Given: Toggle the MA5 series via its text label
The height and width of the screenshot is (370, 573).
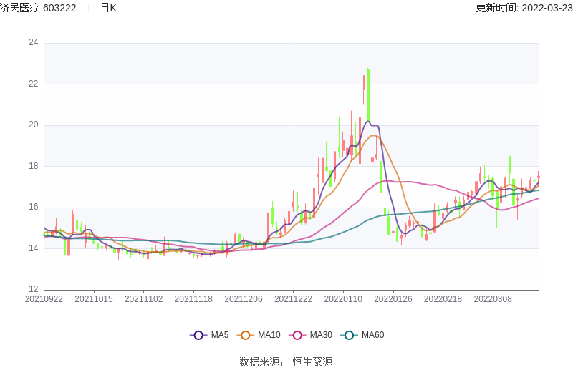Looking at the screenshot, I should [220, 335].
